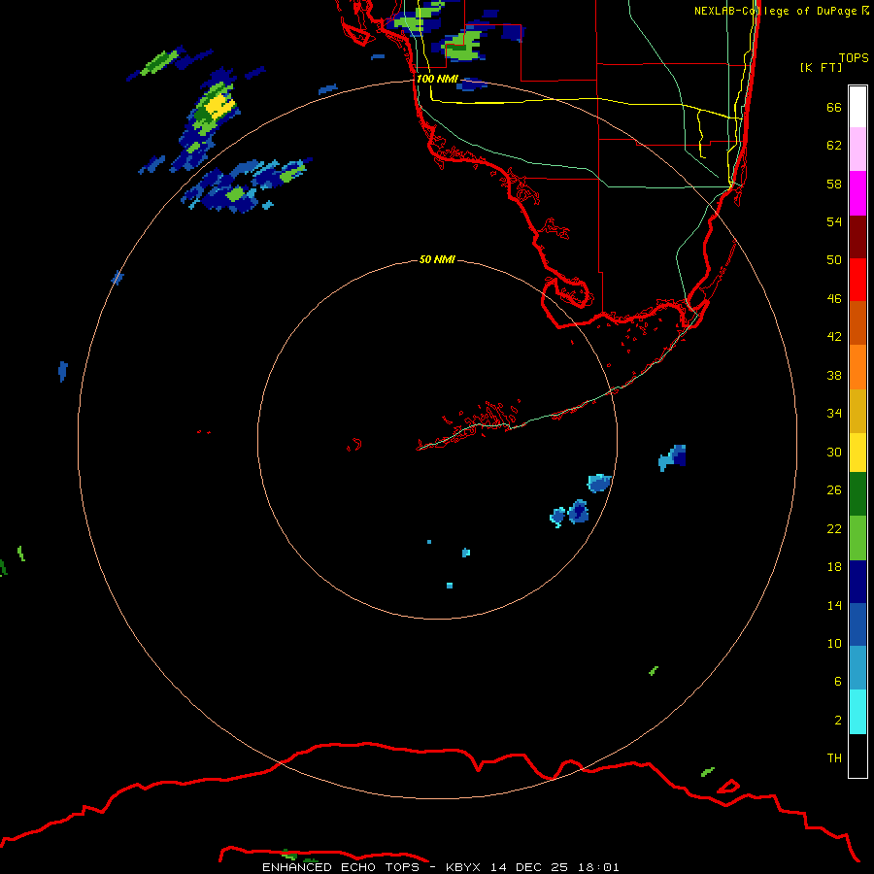Click the 54 value on the legend
The width and height of the screenshot is (874, 874).
834,221
